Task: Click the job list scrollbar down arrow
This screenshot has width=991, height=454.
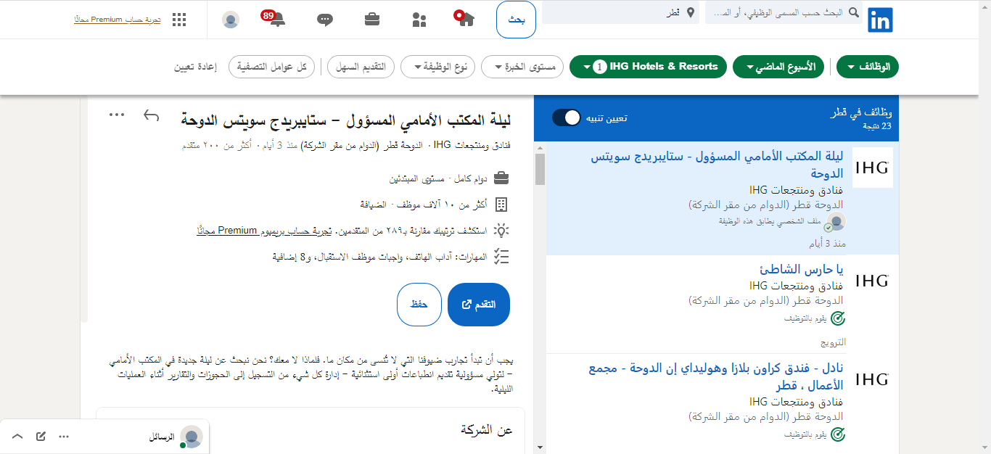Action: point(540,447)
